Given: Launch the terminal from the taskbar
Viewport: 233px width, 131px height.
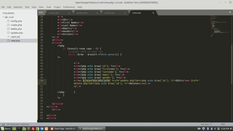Looking at the screenshot, I should 19,128.
